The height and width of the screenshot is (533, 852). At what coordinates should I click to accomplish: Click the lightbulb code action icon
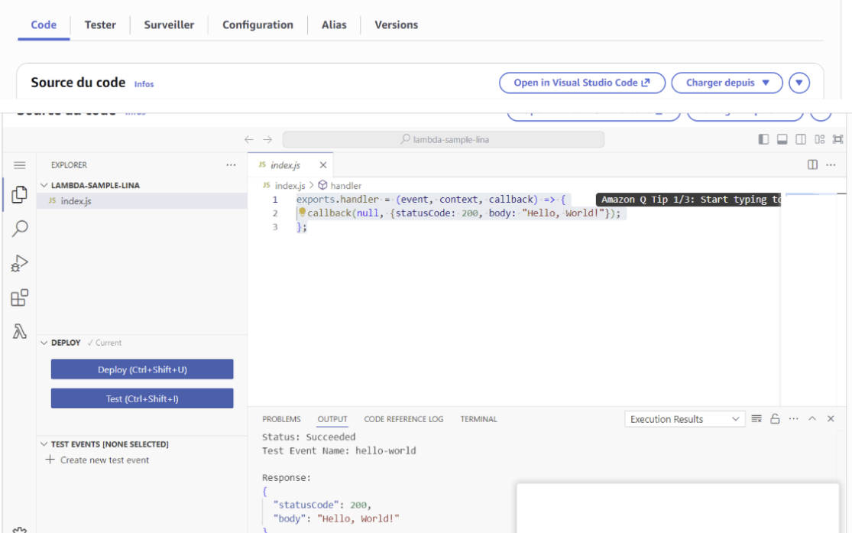[x=302, y=213]
